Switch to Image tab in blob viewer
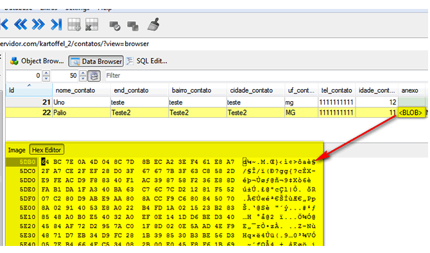Screen dimensions: 430x253 [17, 150]
